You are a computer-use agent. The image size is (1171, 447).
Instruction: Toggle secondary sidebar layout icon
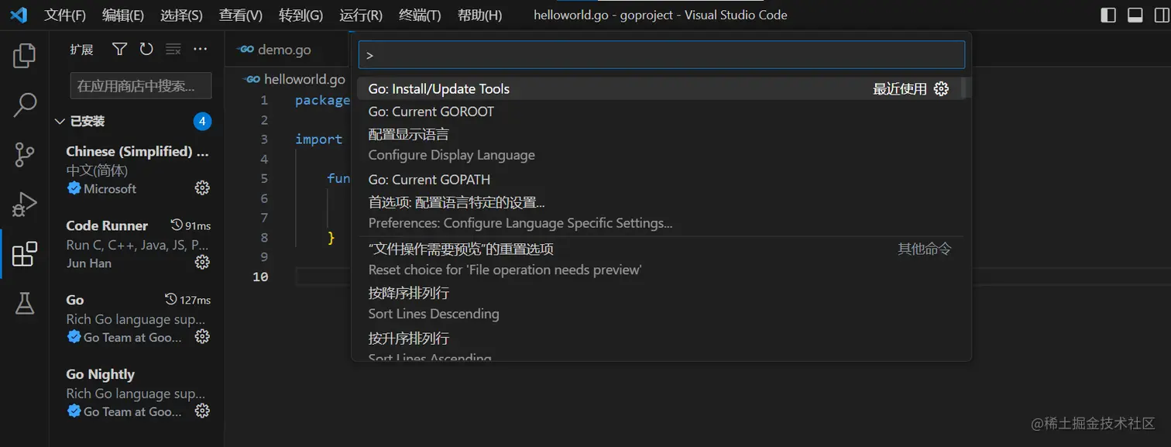tap(1162, 15)
